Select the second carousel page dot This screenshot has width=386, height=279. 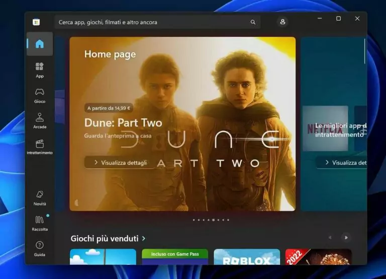point(199,220)
